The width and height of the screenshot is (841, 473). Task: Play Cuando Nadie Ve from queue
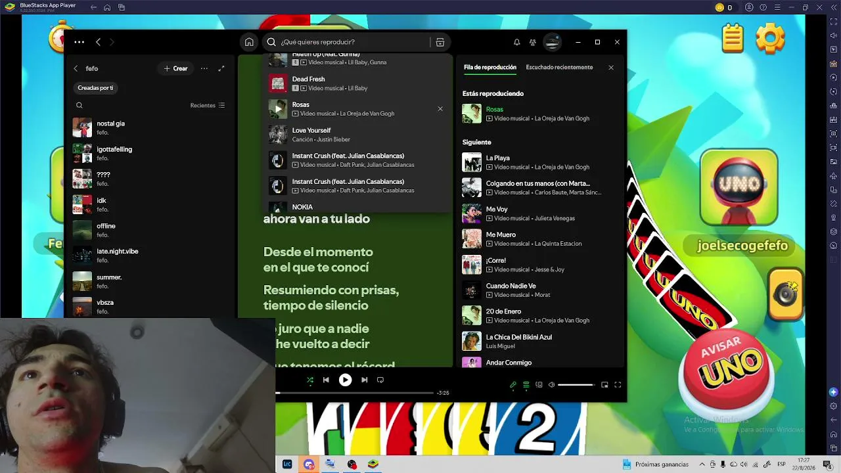(539, 290)
